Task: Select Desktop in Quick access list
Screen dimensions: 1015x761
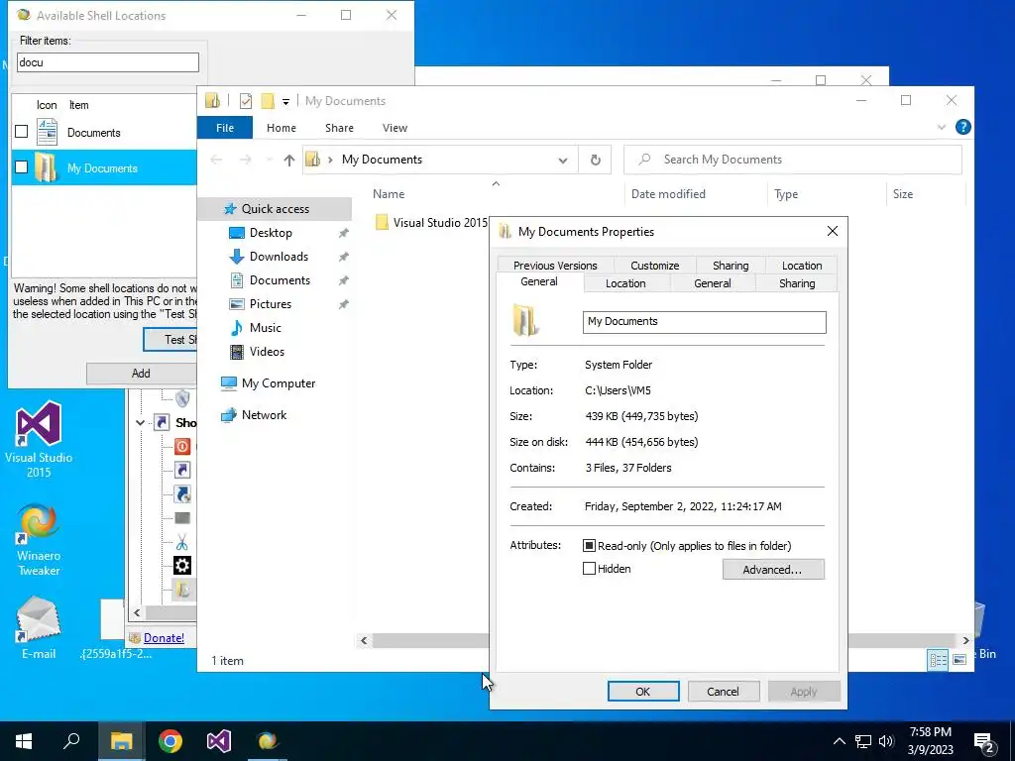Action: [x=271, y=232]
